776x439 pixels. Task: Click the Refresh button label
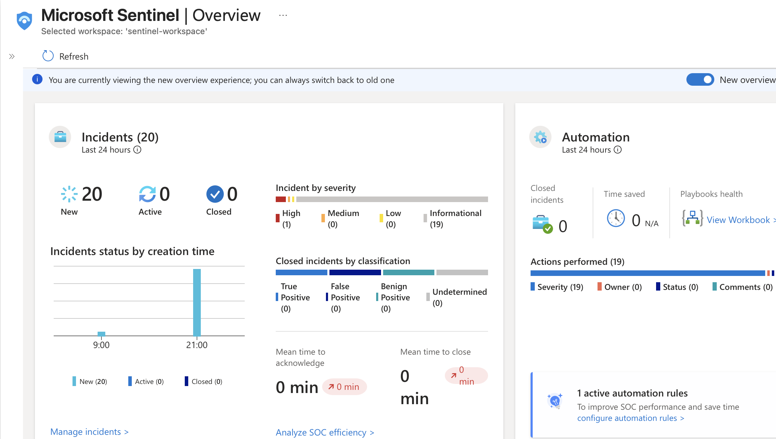coord(74,56)
